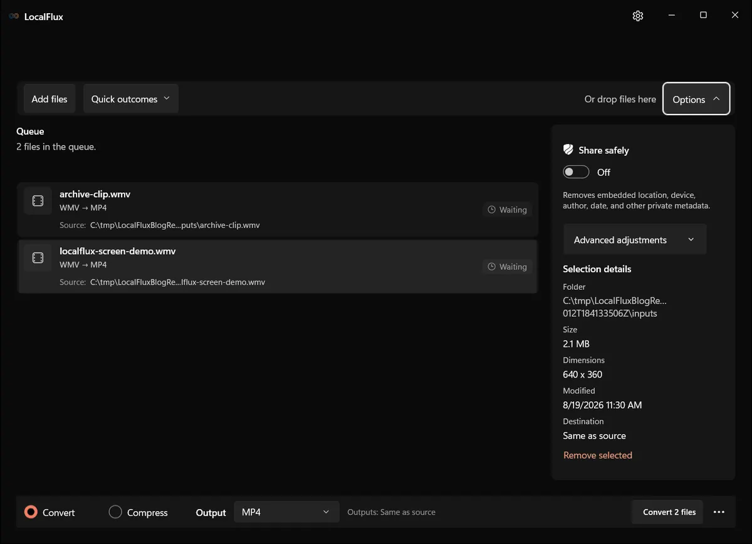This screenshot has width=752, height=544.
Task: Select the archive-clip.wmv queue row
Action: click(x=278, y=210)
